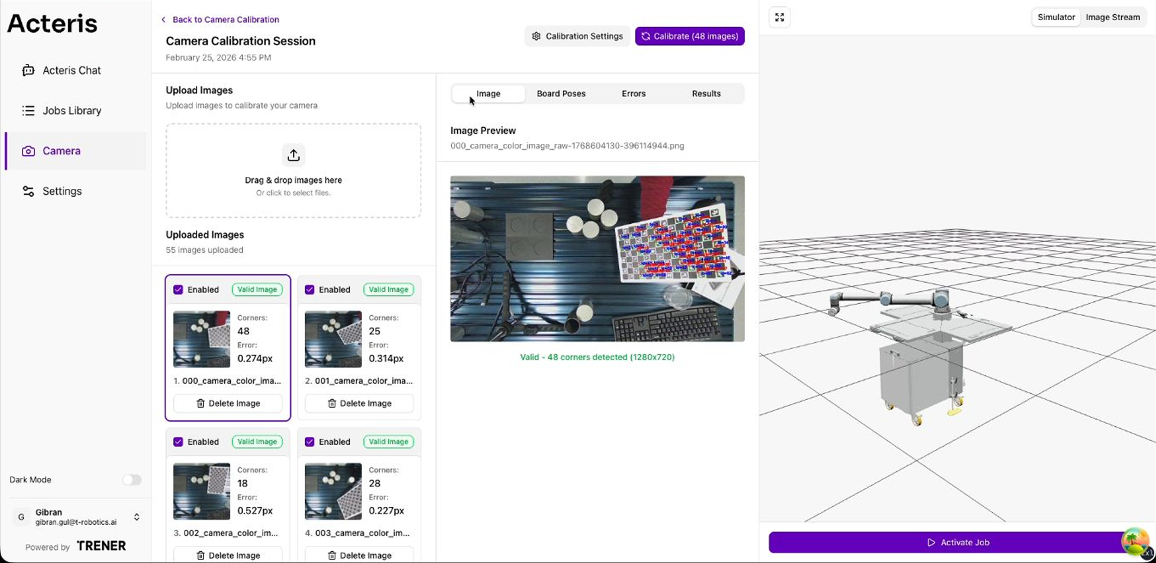The image size is (1156, 563).
Task: Open Settings via the sidebar icon
Action: (x=28, y=191)
